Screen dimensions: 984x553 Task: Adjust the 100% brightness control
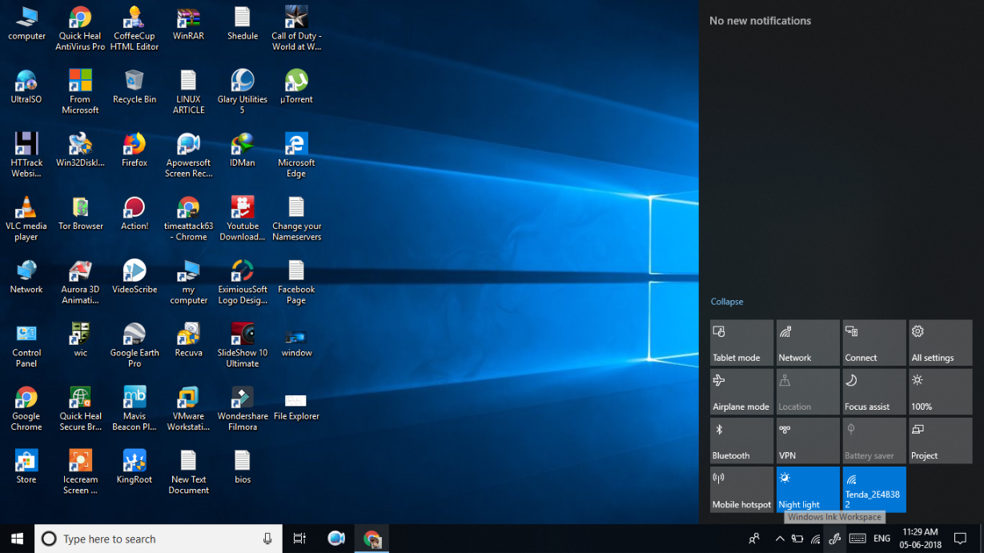[939, 391]
